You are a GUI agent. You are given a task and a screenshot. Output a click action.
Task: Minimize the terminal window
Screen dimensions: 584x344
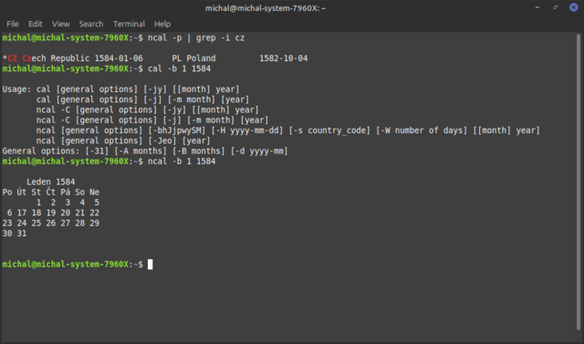(x=537, y=7)
